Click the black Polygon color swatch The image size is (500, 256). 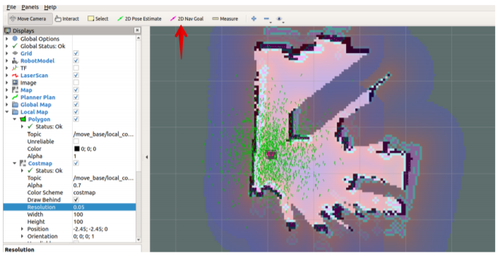[76, 149]
